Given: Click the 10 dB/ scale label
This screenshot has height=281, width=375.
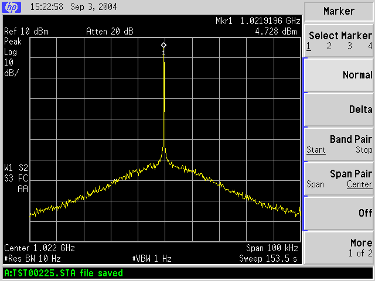Looking at the screenshot, I should [11, 68].
